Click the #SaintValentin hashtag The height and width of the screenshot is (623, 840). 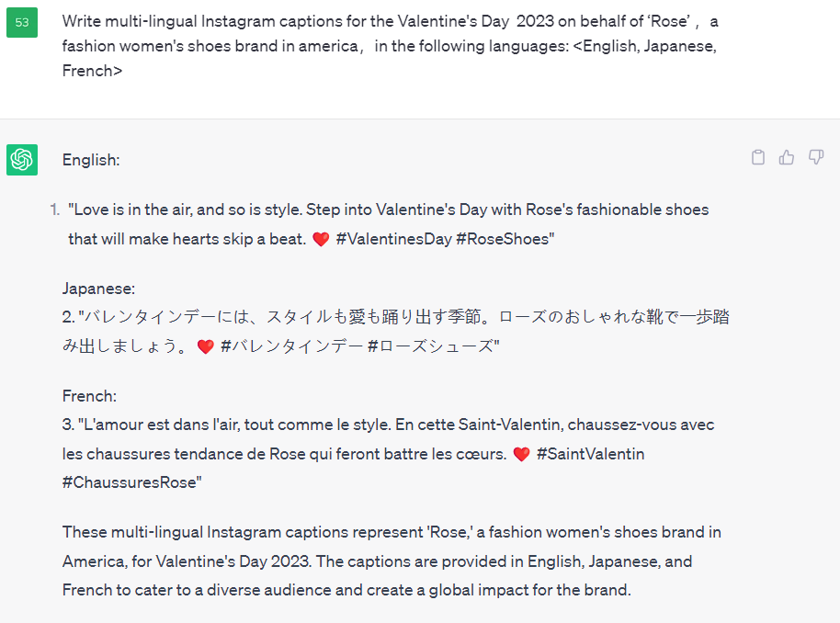pyautogui.click(x=590, y=454)
